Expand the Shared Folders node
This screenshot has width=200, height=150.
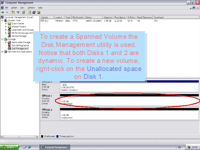[x=6, y=27]
